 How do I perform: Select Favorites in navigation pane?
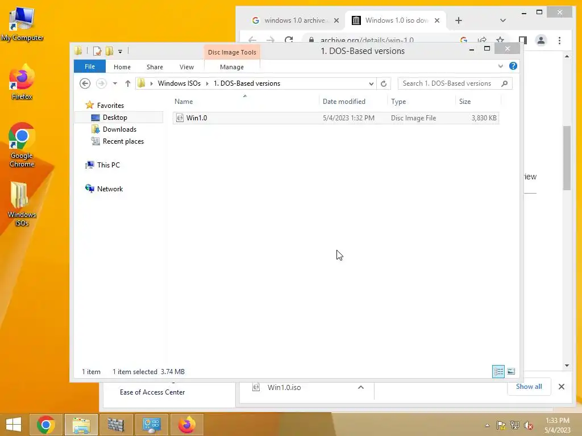(x=110, y=105)
